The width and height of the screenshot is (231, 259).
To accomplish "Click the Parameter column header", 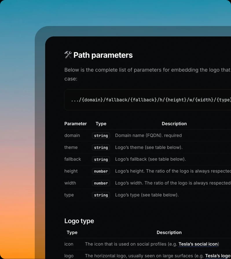I will [x=76, y=124].
